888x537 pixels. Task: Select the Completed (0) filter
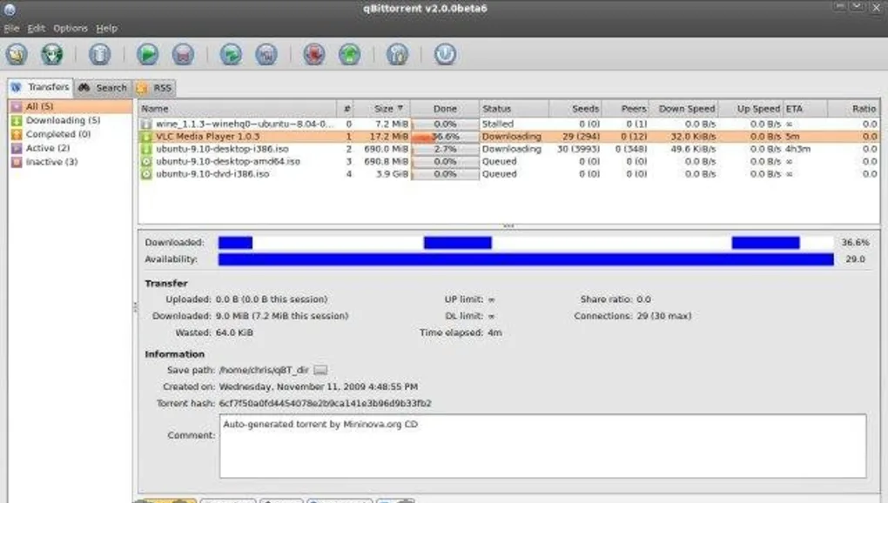click(x=57, y=134)
